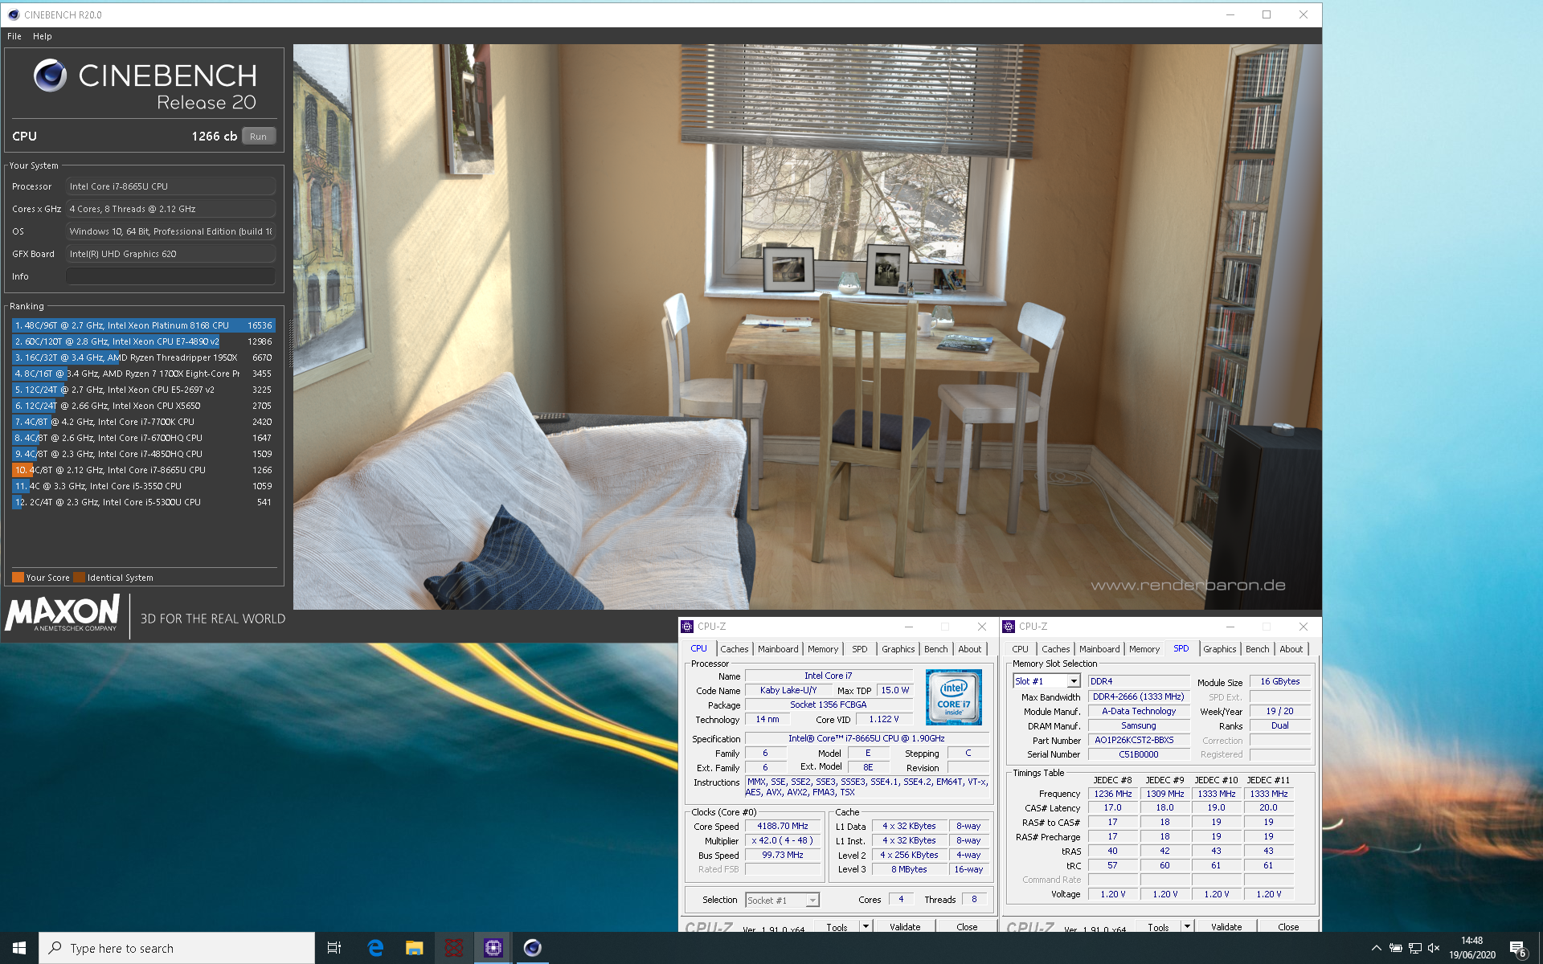Open the Windows Start menu
The image size is (1543, 964).
point(19,948)
